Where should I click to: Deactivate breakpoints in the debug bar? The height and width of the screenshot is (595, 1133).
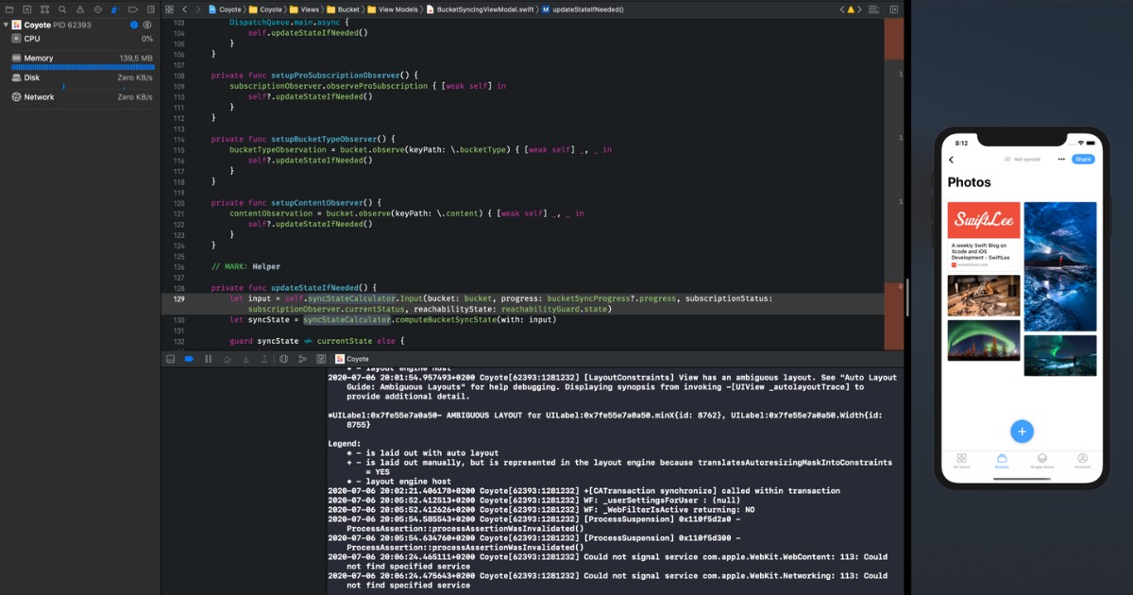click(x=190, y=358)
